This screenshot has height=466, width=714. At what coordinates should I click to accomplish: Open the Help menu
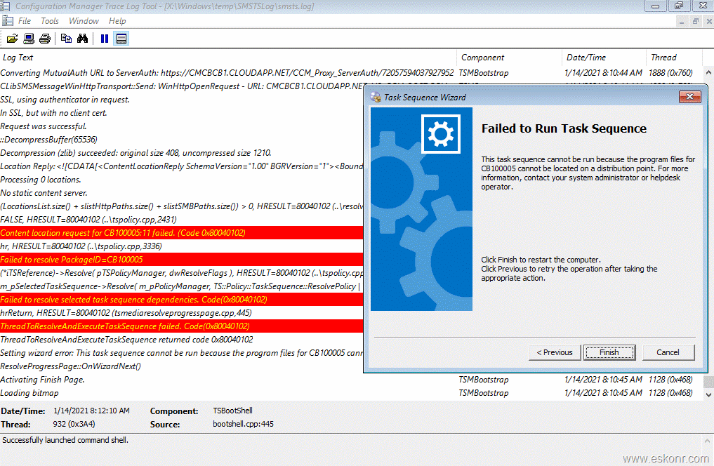pyautogui.click(x=117, y=20)
